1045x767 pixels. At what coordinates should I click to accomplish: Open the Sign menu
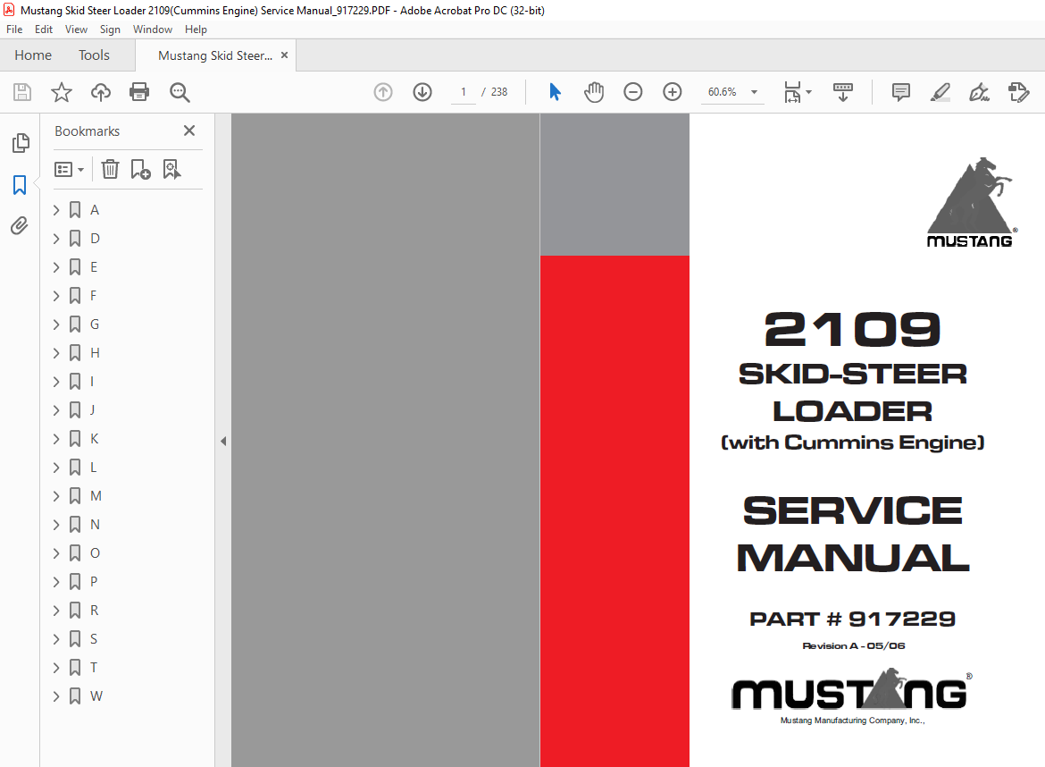[110, 29]
